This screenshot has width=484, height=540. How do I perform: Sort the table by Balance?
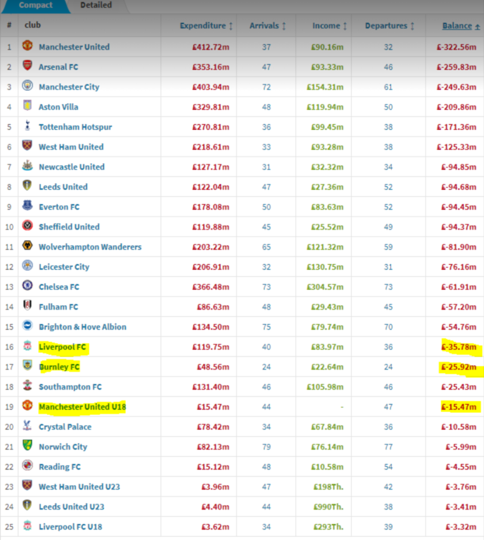(x=461, y=25)
